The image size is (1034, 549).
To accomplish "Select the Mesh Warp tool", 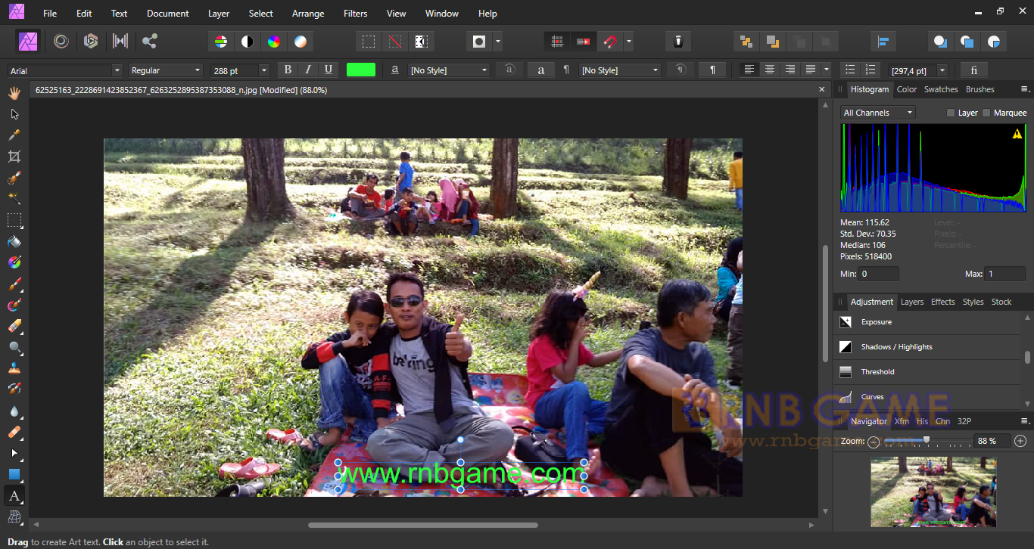I will 14,517.
